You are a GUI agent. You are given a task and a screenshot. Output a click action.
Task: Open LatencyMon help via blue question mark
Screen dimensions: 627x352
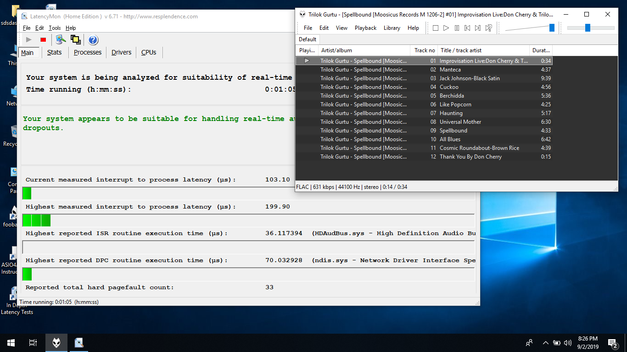(93, 40)
